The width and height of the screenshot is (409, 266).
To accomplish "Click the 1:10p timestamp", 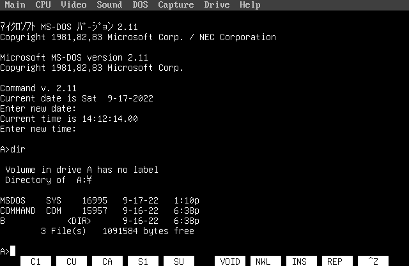I will (187, 200).
